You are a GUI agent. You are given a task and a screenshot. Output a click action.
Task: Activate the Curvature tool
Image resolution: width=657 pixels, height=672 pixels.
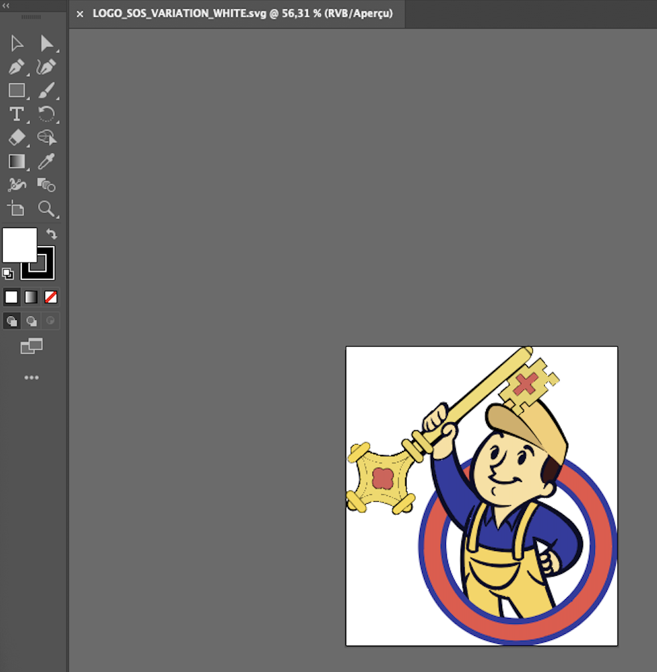(46, 67)
